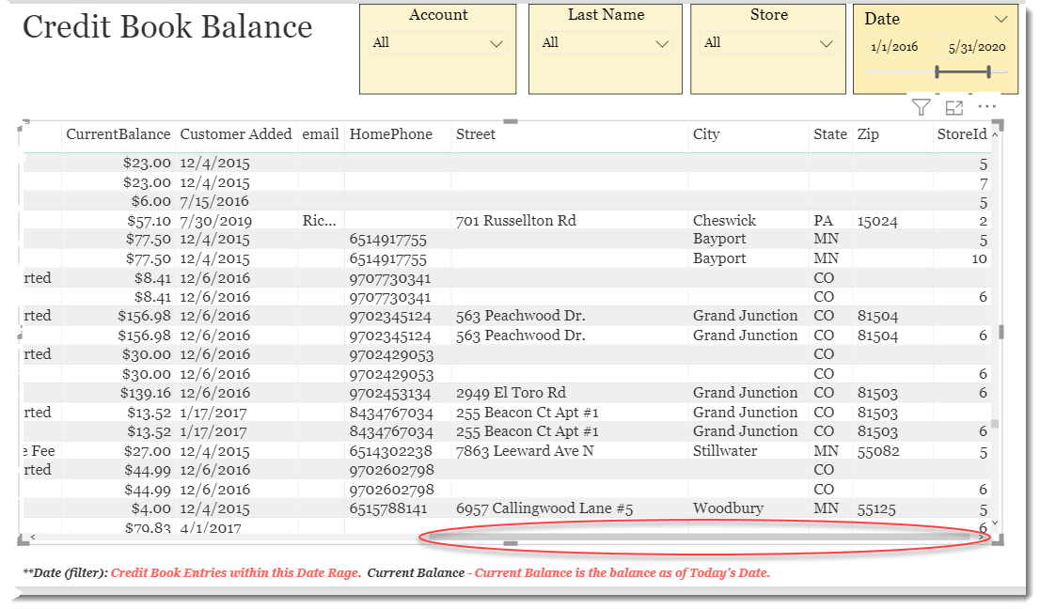Open the filter icon above the table
Viewport: 1040px width, 609px height.
coord(921,107)
